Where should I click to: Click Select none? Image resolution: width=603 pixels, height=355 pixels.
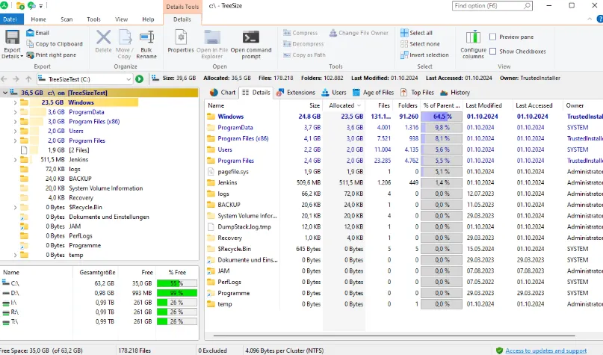(420, 44)
